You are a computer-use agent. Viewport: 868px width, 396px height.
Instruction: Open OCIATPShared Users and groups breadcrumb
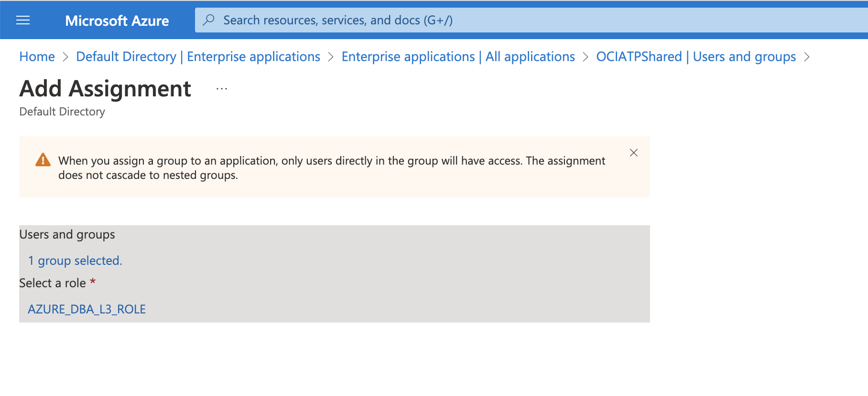coord(696,57)
